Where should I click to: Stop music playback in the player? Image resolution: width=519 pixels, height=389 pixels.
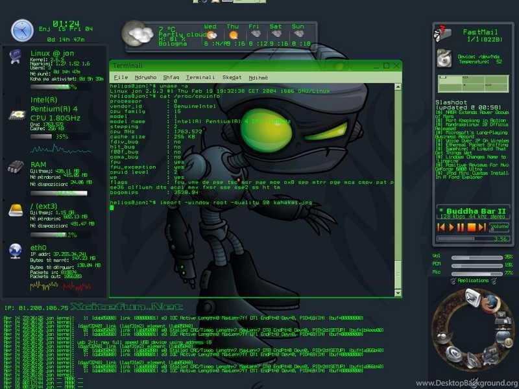pyautogui.click(x=471, y=228)
